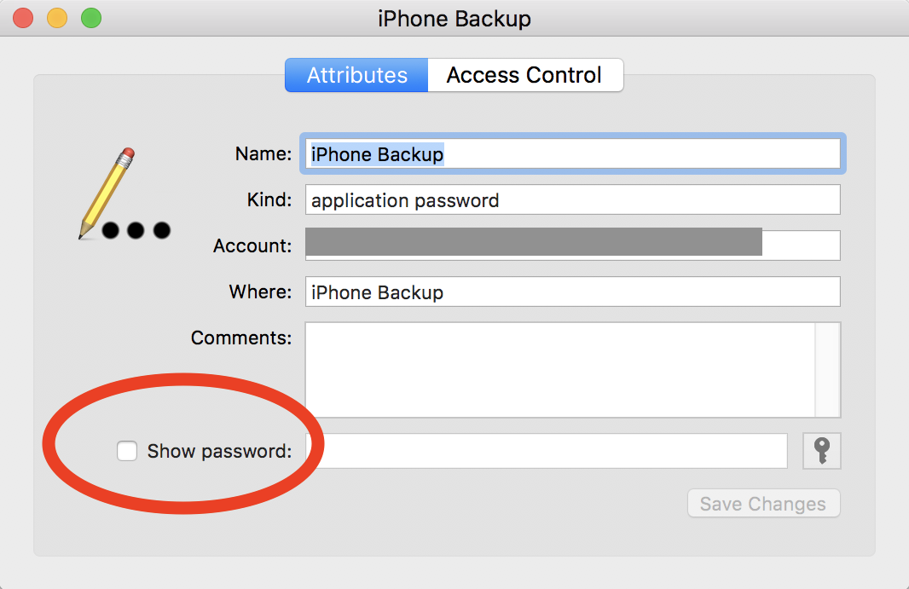Click the Comments box scrollbar track
Viewport: 909px width, 589px height.
pos(828,370)
